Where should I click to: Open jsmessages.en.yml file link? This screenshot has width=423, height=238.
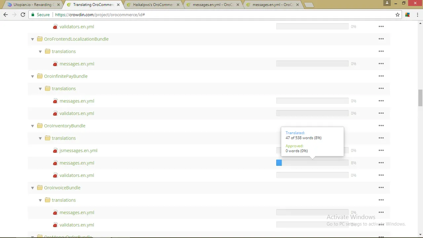[x=78, y=150]
